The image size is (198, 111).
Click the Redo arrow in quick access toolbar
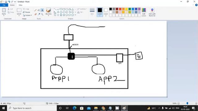(x=12, y=2)
